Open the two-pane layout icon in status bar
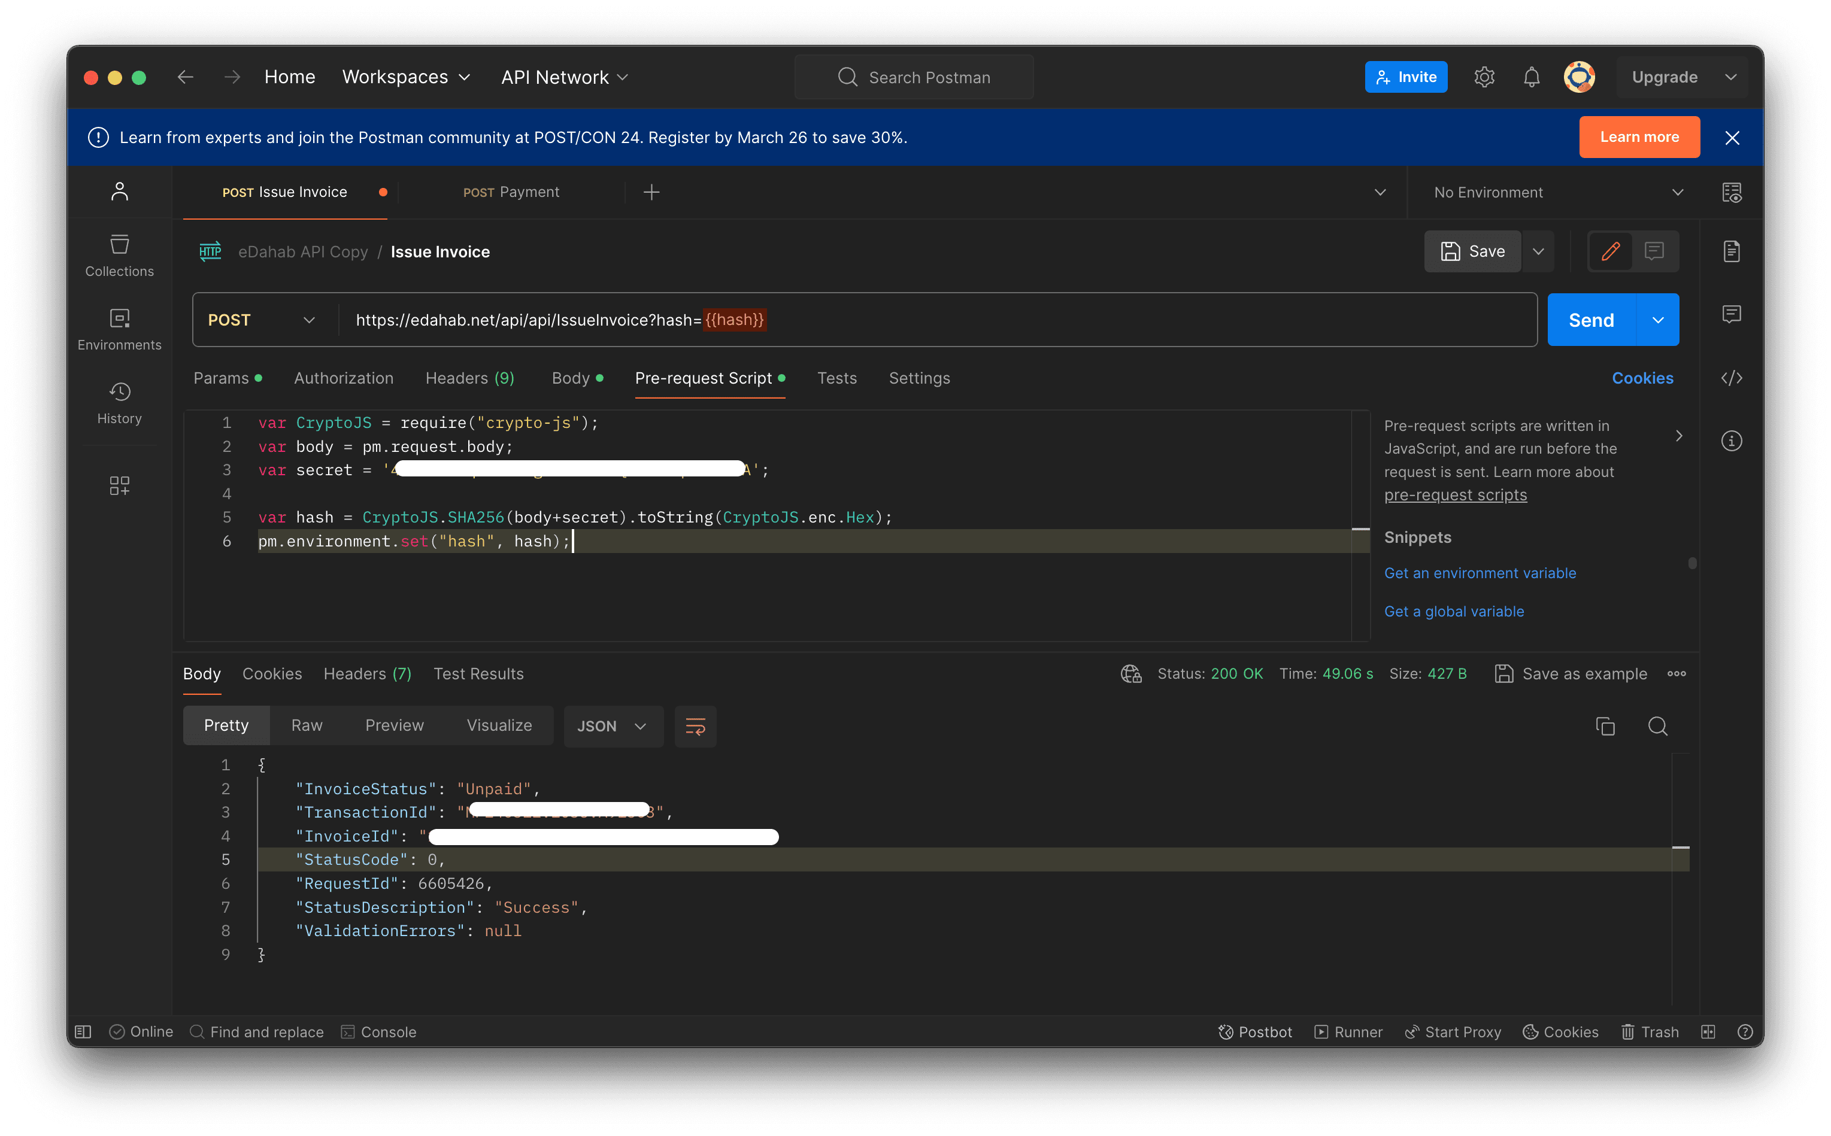The height and width of the screenshot is (1136, 1831). click(x=1708, y=1032)
